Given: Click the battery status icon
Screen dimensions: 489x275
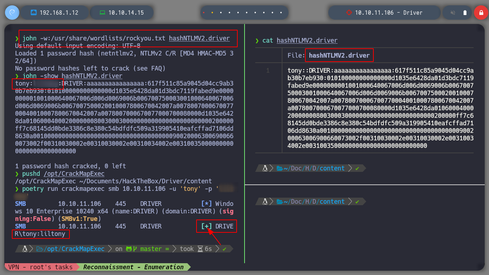Looking at the screenshot, I should [x=465, y=13].
